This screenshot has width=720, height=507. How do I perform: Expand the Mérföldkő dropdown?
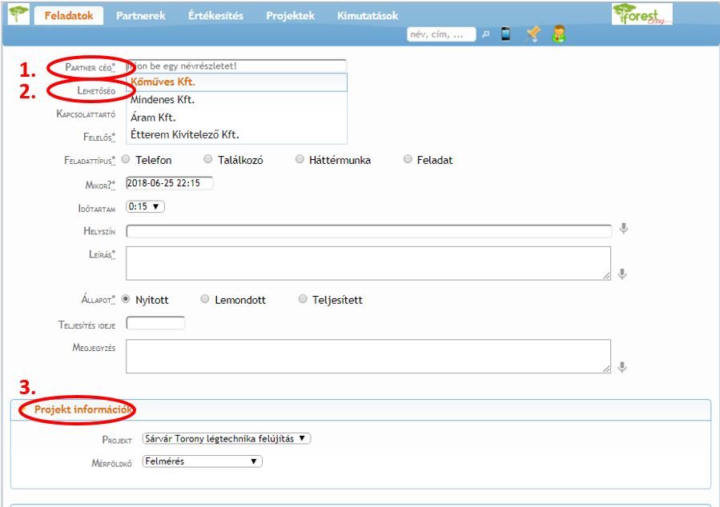click(x=202, y=461)
